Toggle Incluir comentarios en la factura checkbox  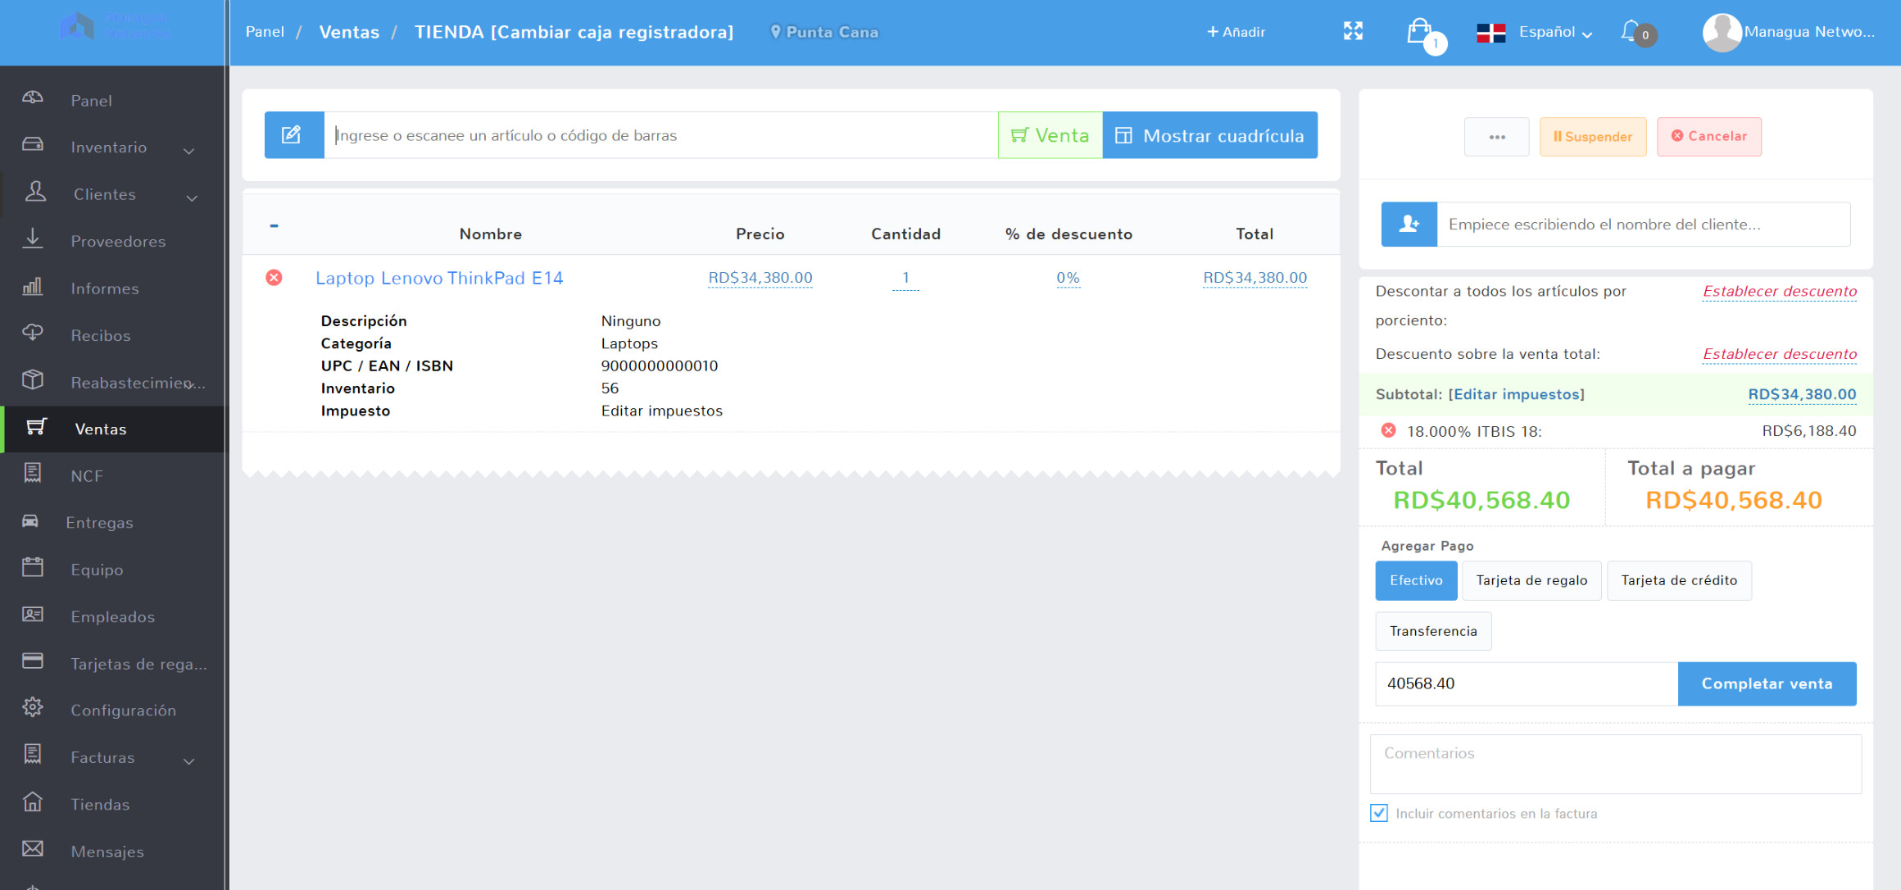point(1379,813)
